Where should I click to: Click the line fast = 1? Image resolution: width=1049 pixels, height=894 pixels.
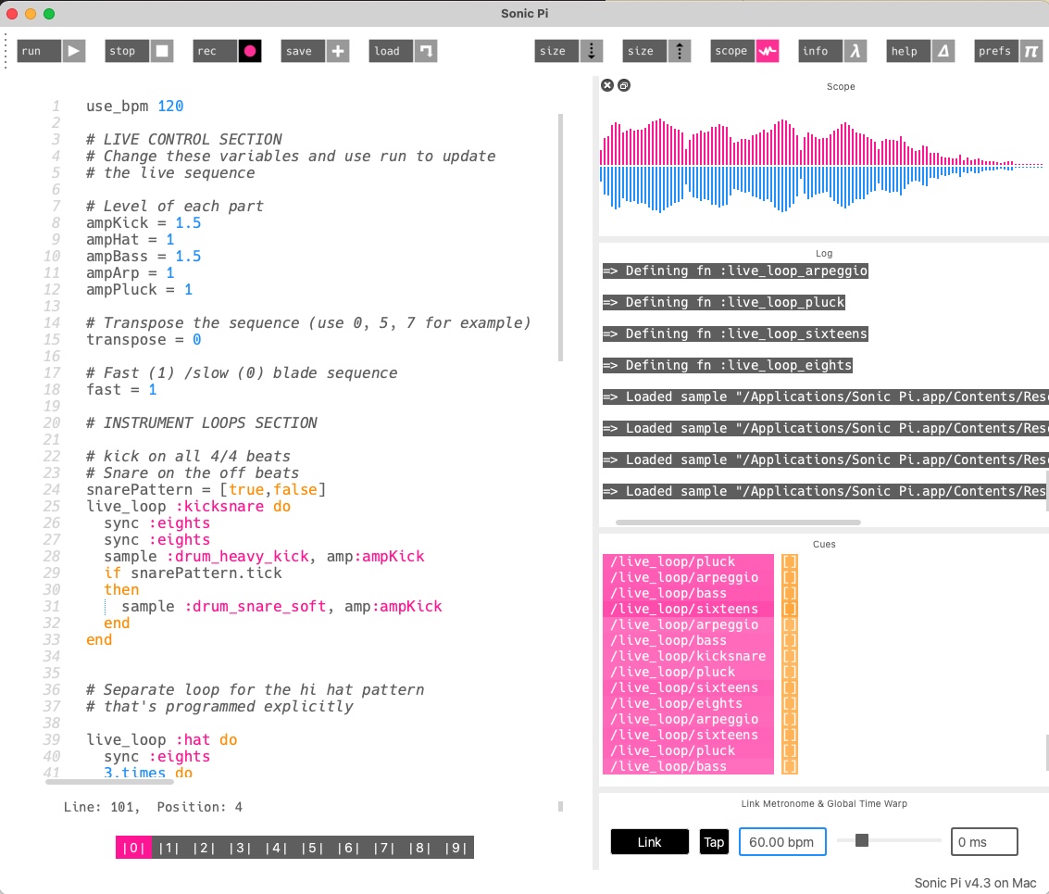(121, 390)
